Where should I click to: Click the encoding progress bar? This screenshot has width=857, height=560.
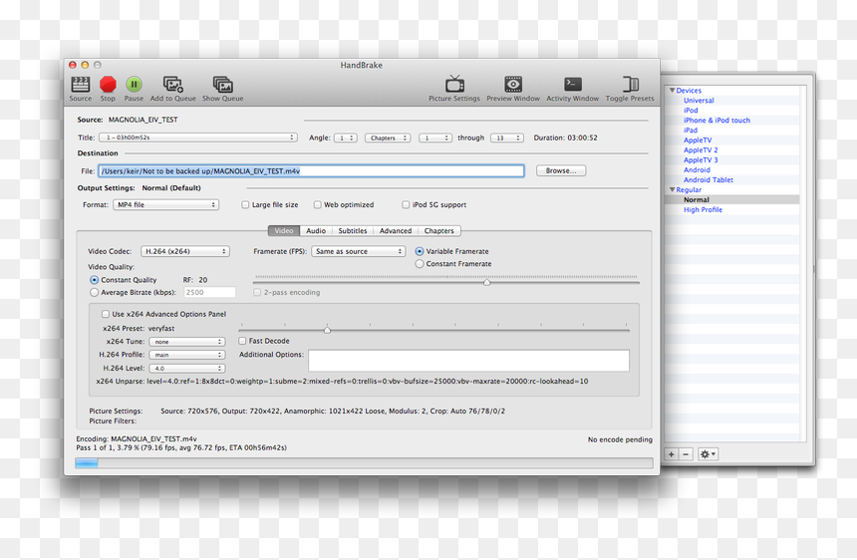point(364,463)
